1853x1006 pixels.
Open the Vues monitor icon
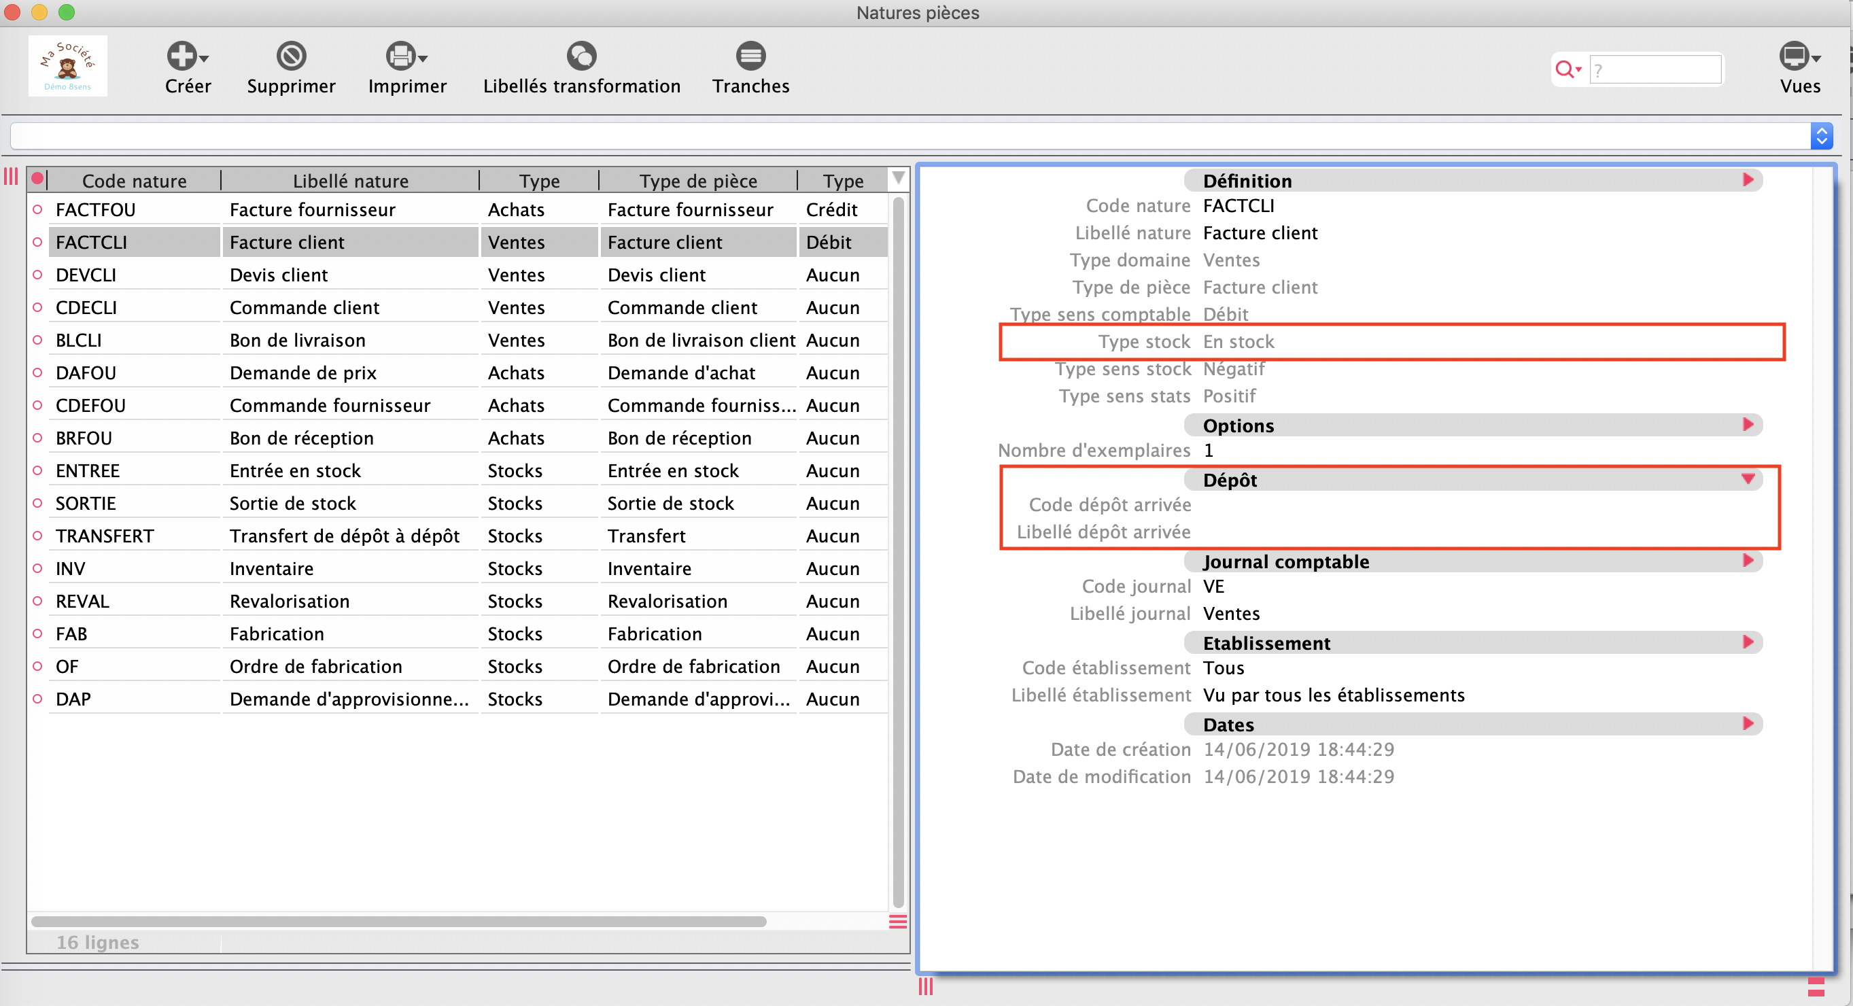tap(1794, 55)
